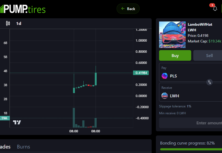The height and width of the screenshot is (153, 222).
Task: Click the first volume bar
Action: (74, 118)
